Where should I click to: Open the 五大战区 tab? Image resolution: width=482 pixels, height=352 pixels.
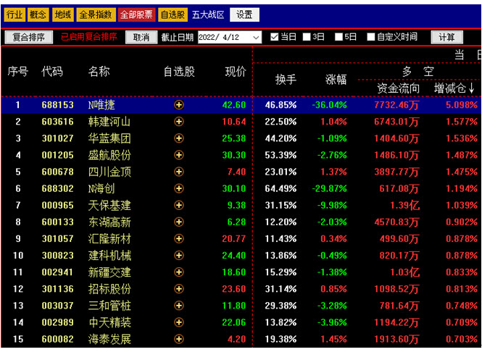[x=208, y=14]
